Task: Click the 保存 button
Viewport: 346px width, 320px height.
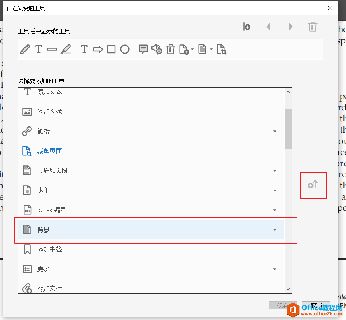Action: [x=283, y=305]
